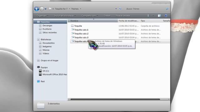Open Incluir en biblioteca menu
Image resolution: width=200 pixels, height=112 pixels.
click(65, 16)
